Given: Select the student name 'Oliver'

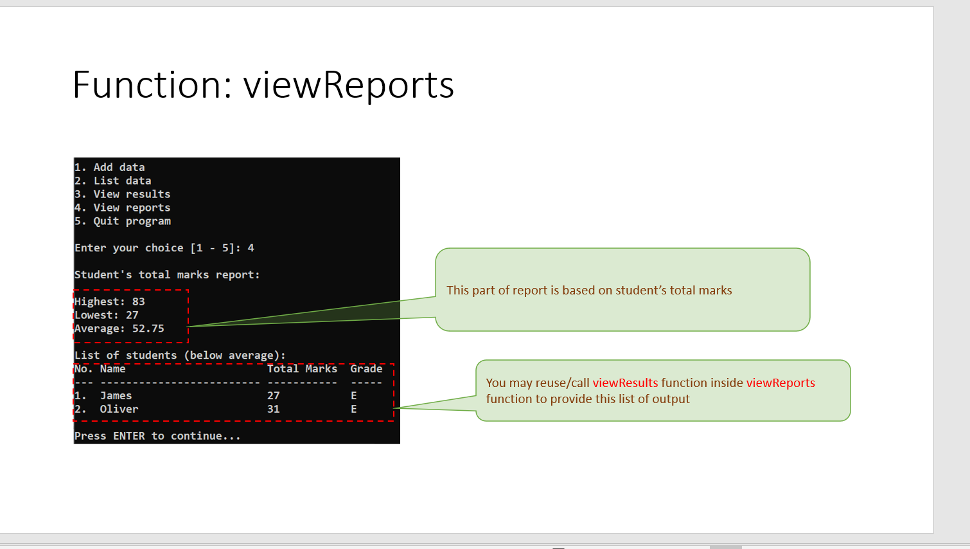Looking at the screenshot, I should (x=119, y=410).
